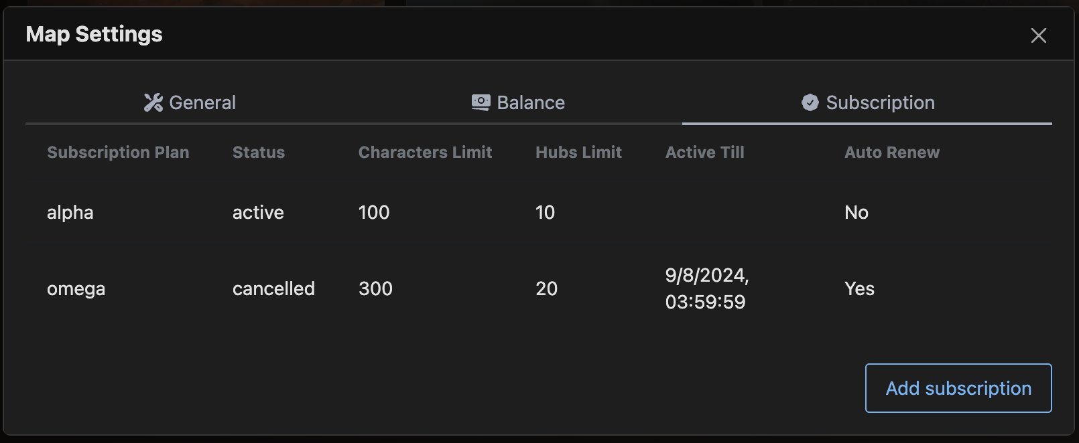Select the Subscription tab
1079x443 pixels.
point(869,102)
